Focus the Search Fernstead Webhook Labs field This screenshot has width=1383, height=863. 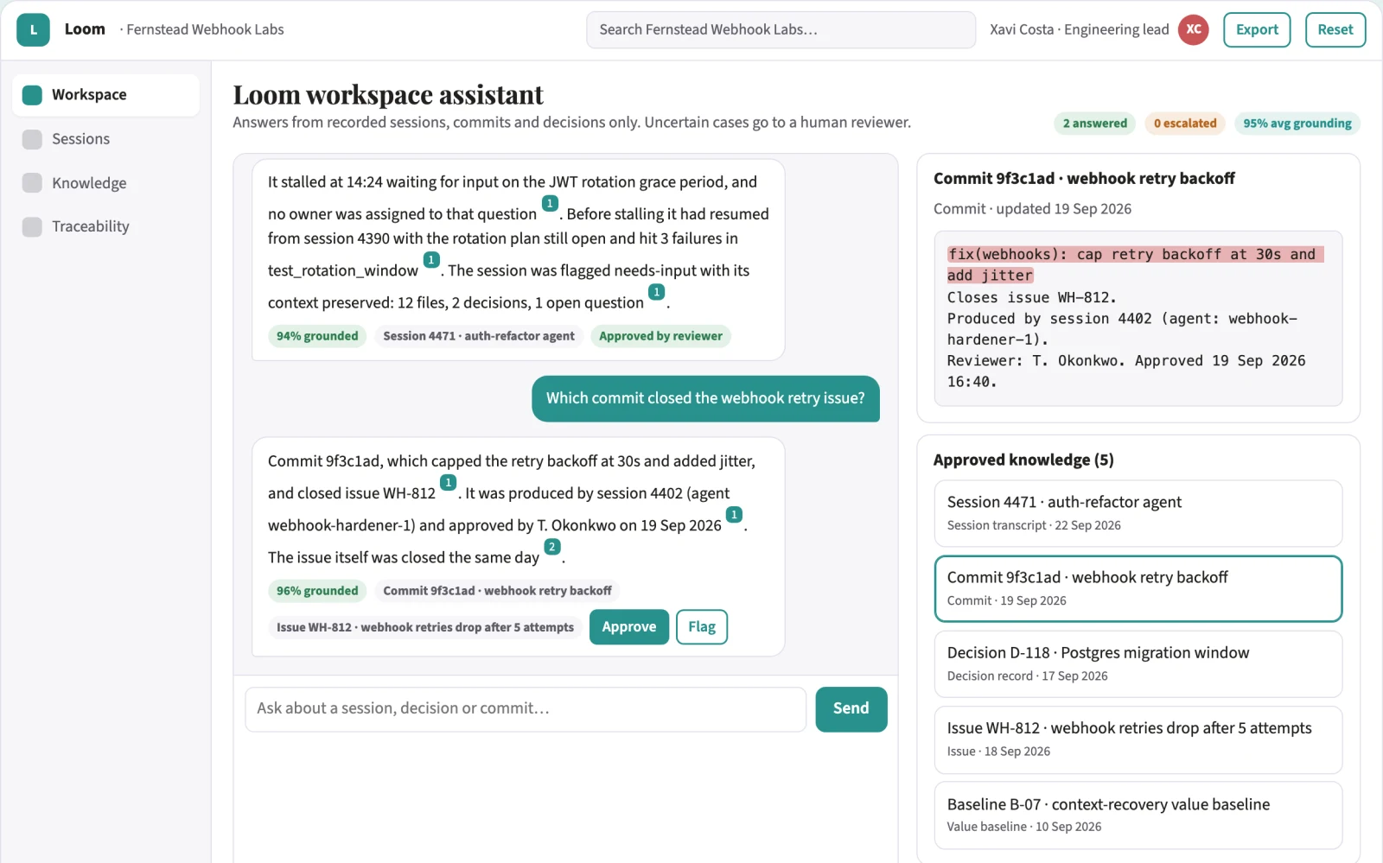pyautogui.click(x=781, y=29)
